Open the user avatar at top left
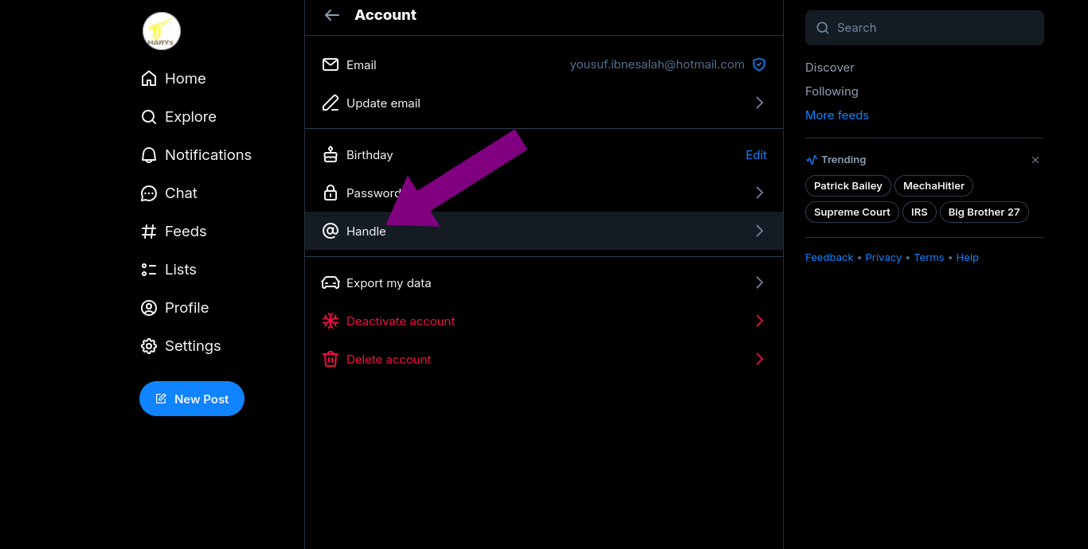 pos(162,31)
